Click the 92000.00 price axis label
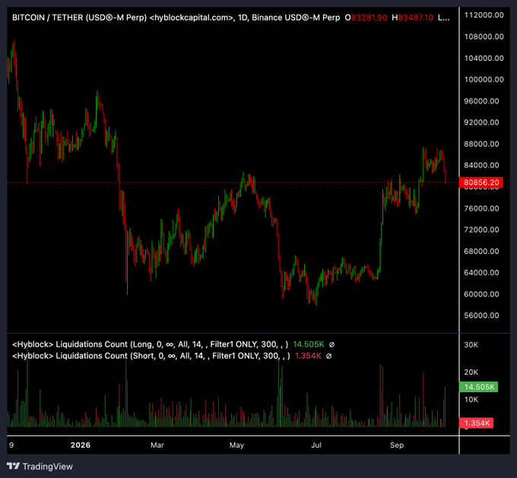The image size is (517, 478). click(481, 122)
